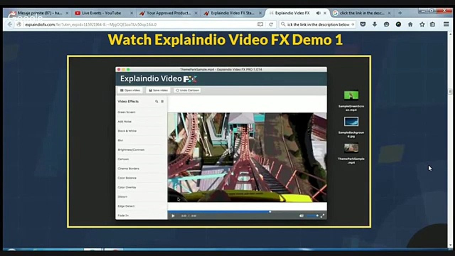Select the Cartoon effect

pyautogui.click(x=141, y=159)
